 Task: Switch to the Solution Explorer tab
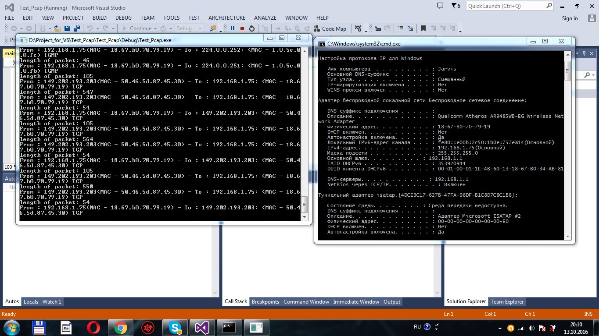pos(466,301)
